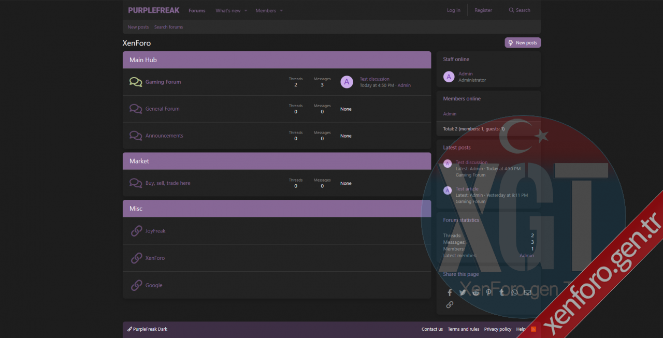Click the Gaming Forum speech-bubble icon
Viewport: 663px width, 338px height.
(x=136, y=82)
